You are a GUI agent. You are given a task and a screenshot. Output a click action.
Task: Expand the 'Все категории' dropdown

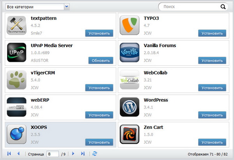[x=66, y=7]
